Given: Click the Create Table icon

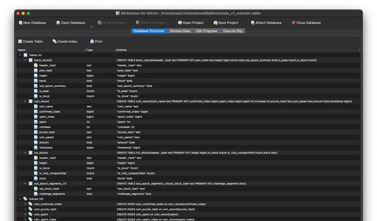Looking at the screenshot, I should click(20, 41).
